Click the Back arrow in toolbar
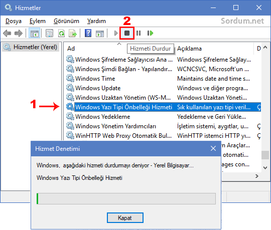This screenshot has height=230, width=271. tap(7, 33)
